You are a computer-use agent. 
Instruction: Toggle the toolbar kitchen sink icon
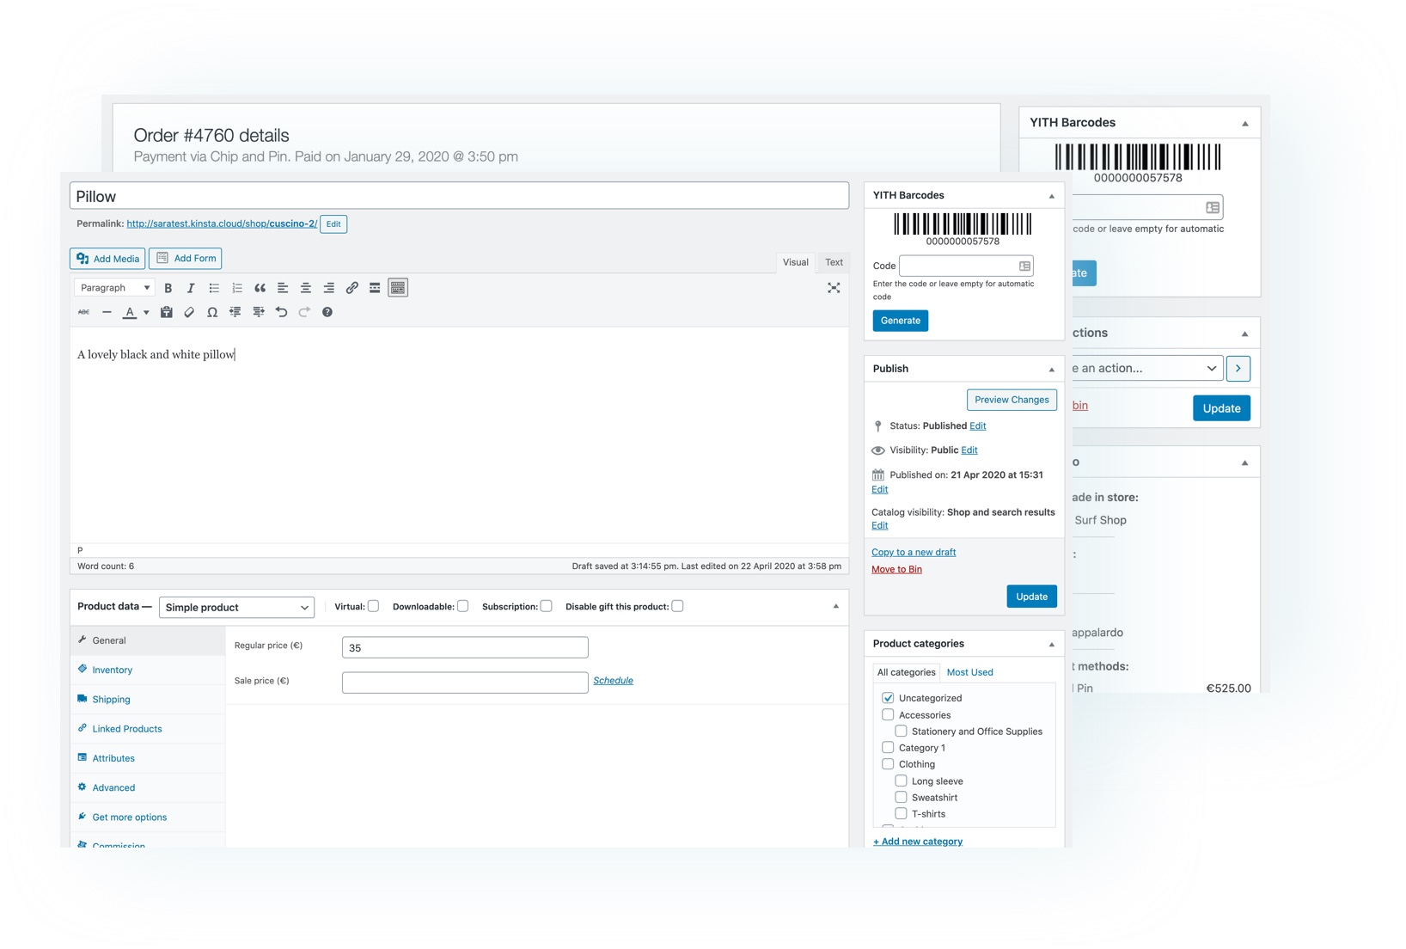tap(398, 288)
